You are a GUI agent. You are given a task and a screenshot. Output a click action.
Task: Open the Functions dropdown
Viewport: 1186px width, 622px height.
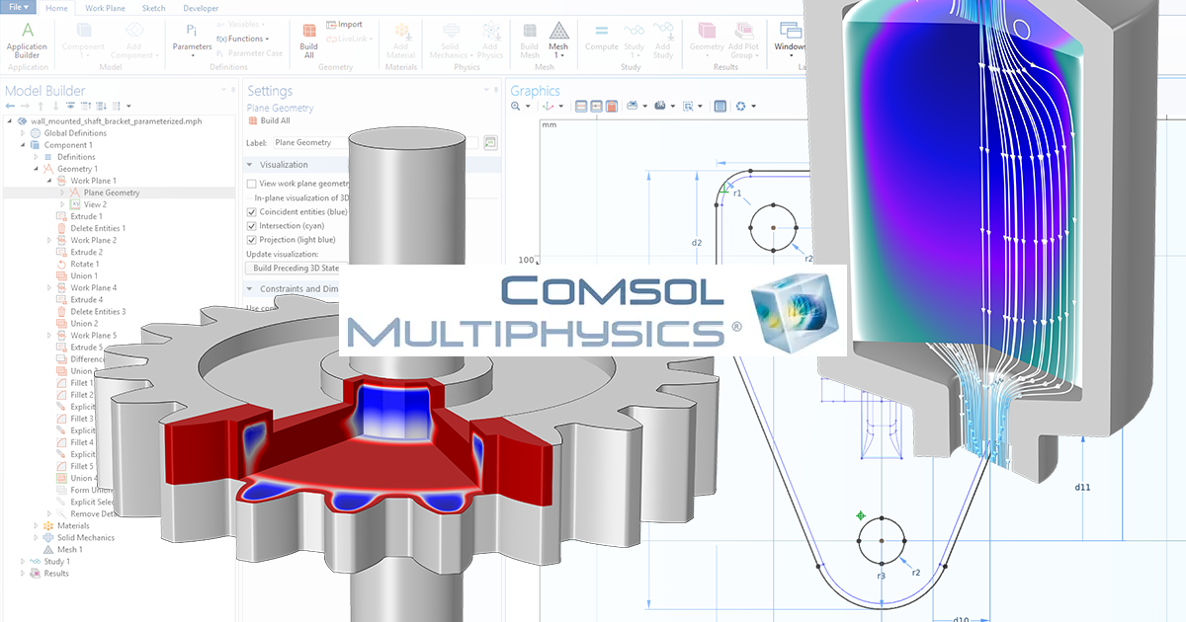242,39
